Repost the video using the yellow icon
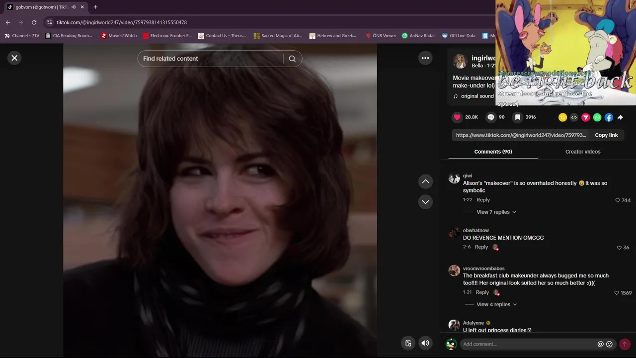Screen dimensions: 636x358 [x=562, y=118]
